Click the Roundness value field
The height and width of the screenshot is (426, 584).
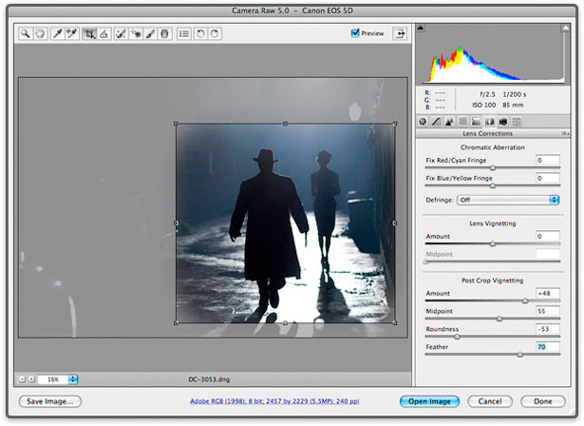pos(547,328)
